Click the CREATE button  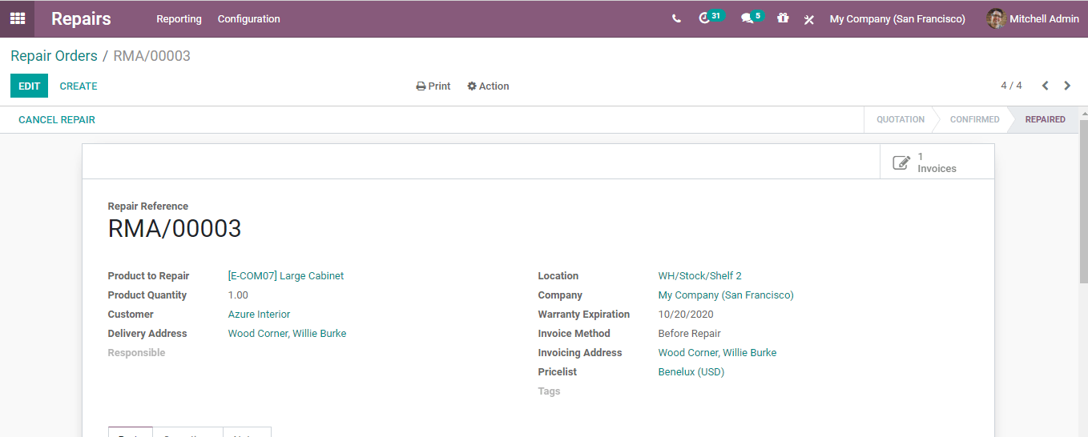[x=79, y=86]
